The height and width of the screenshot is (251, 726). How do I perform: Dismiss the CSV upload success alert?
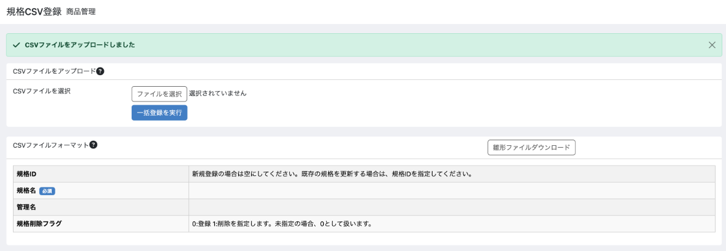point(712,45)
